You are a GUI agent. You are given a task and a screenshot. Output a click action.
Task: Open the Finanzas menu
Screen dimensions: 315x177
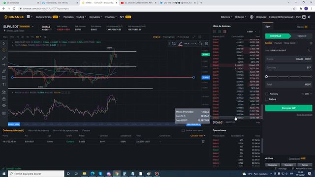pos(111,17)
